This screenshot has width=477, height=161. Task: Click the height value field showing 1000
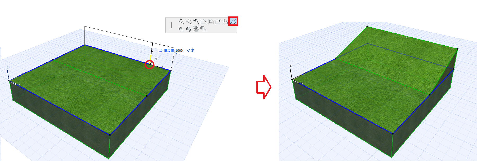[x=179, y=50]
